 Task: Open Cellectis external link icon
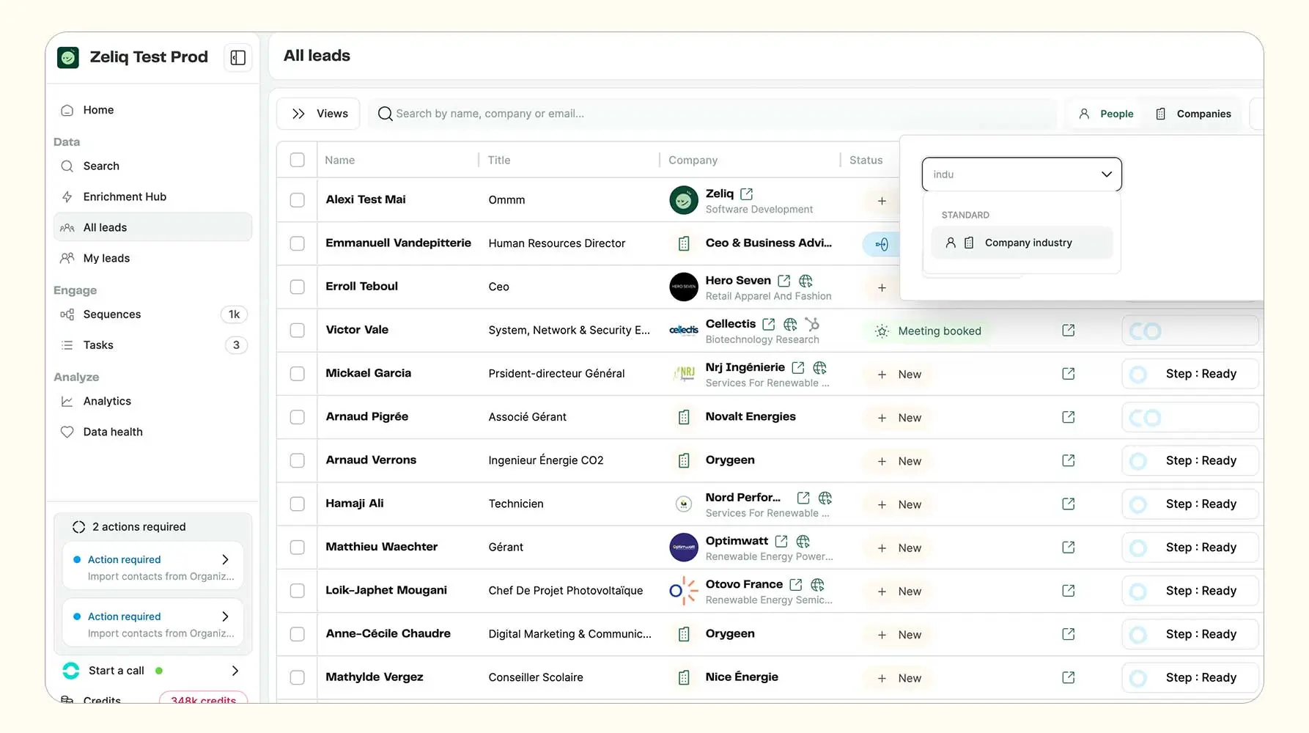point(768,324)
